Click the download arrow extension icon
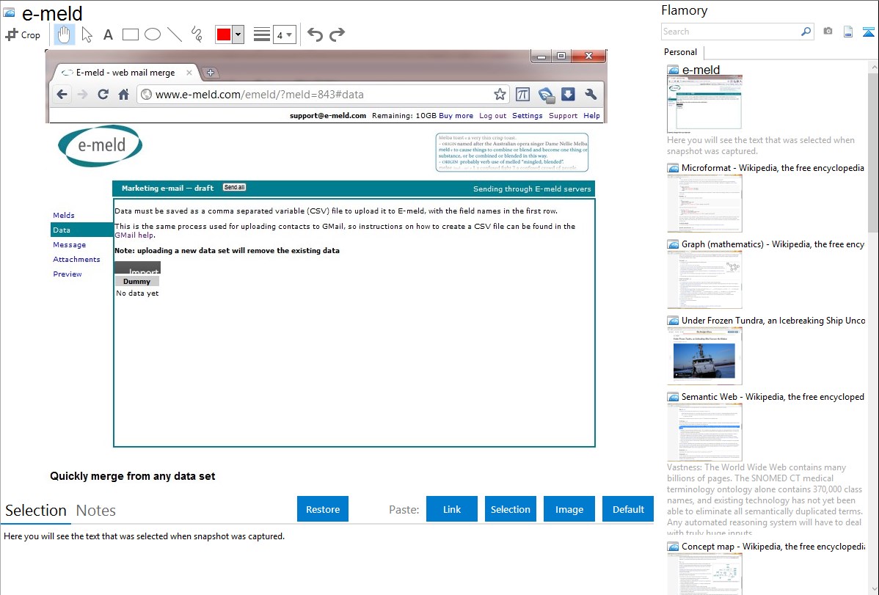 click(568, 94)
